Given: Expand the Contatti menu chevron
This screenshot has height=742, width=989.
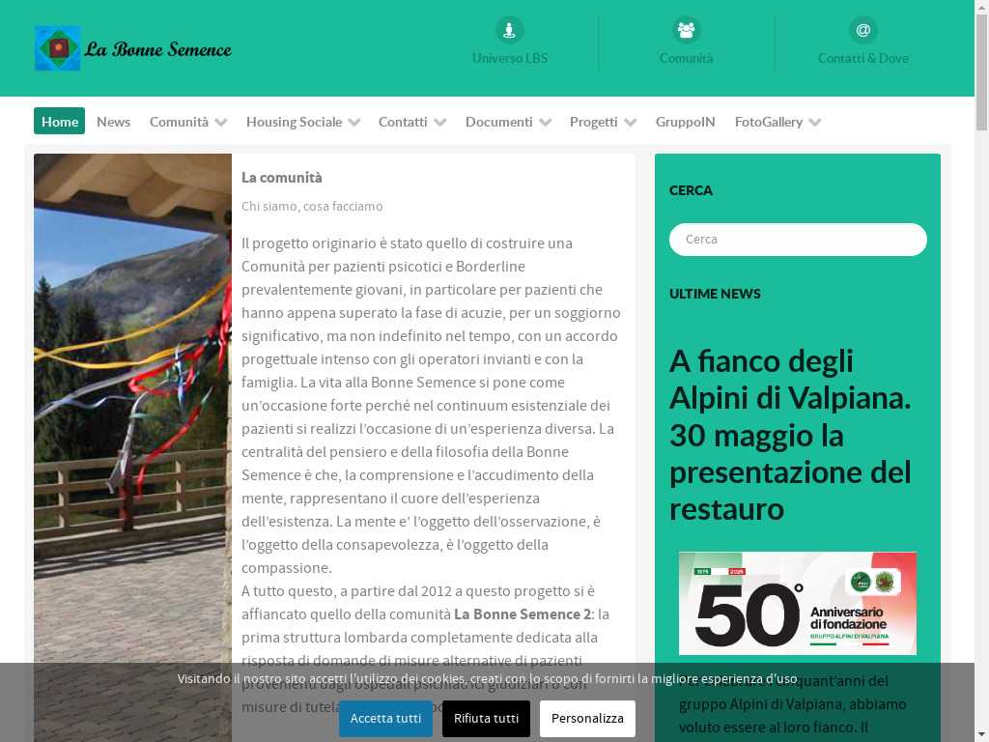Looking at the screenshot, I should click(x=440, y=123).
